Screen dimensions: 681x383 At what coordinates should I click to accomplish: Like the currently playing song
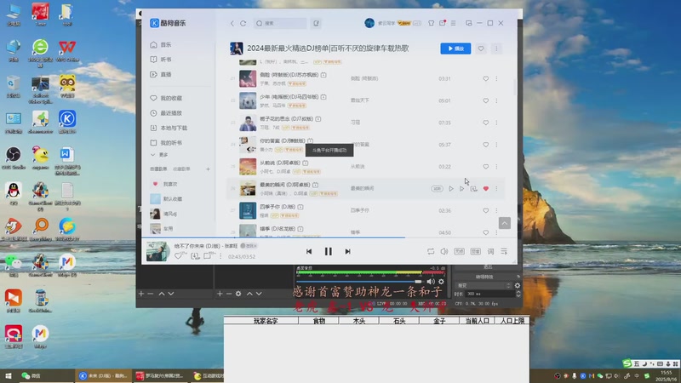click(179, 256)
